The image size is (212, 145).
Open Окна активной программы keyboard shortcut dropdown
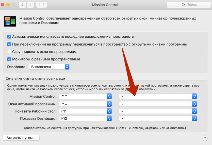85,104
